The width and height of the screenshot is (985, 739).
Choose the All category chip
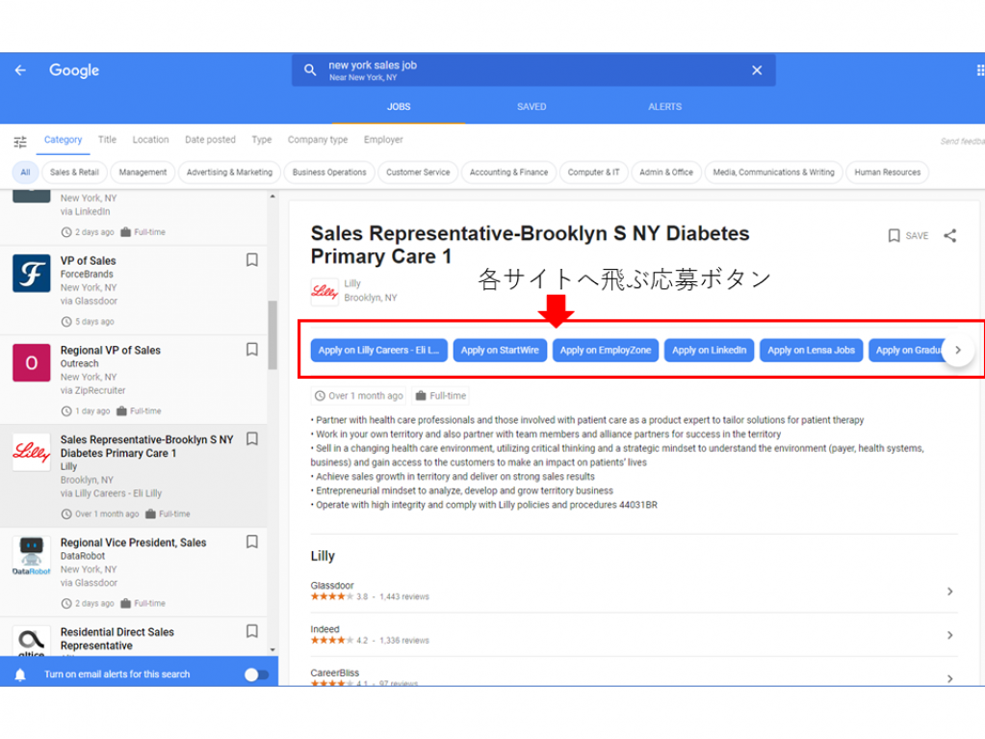click(x=25, y=172)
